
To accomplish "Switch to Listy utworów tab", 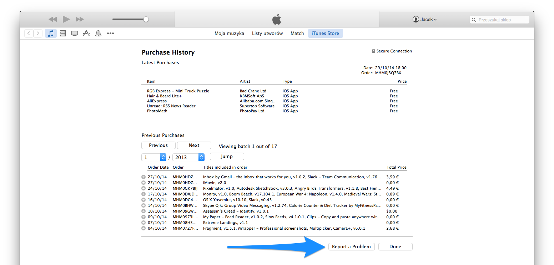I will coord(267,34).
